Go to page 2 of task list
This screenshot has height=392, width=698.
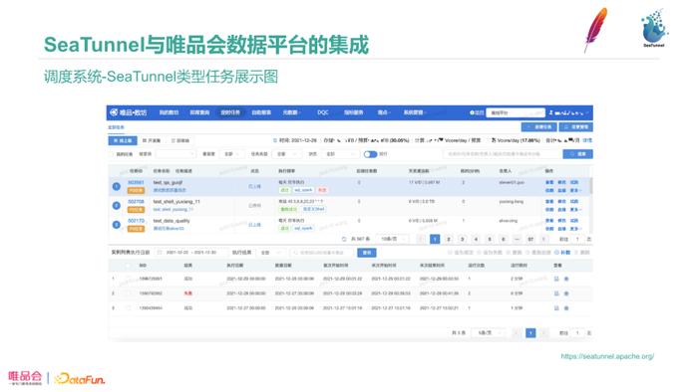coord(449,240)
